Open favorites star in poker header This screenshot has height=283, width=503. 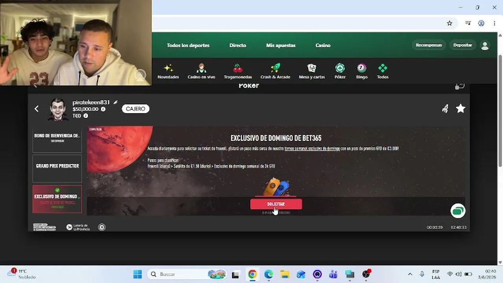pyautogui.click(x=460, y=108)
